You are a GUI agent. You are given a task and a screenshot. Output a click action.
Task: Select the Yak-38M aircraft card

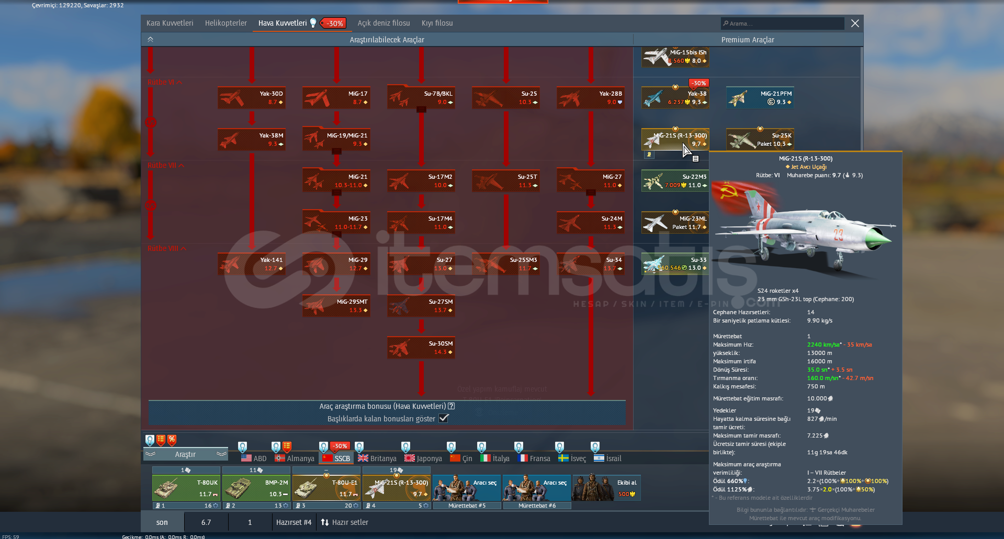point(252,140)
